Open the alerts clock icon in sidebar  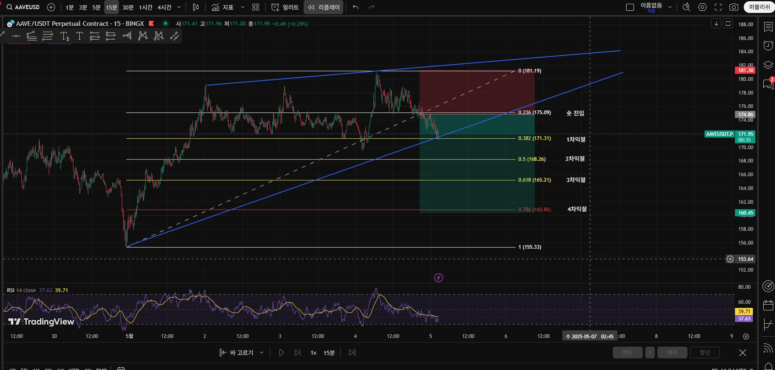pyautogui.click(x=768, y=45)
